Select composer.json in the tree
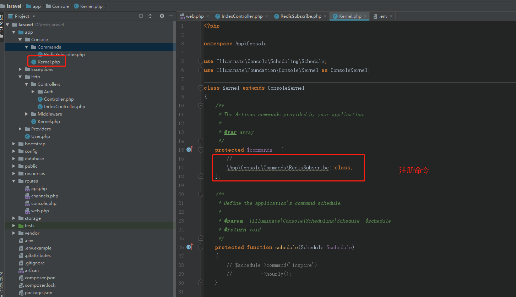 click(40, 278)
